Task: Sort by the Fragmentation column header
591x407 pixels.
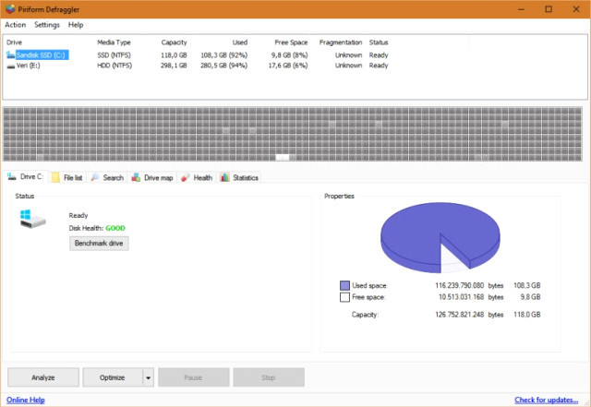Action: [x=341, y=42]
